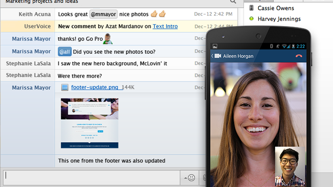
Task: Click the @mmayor mention tag
Action: 103,14
